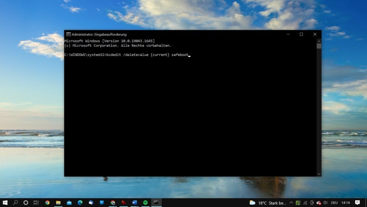Viewport: 367px width, 207px height.
Task: Open the volume speaker control
Action: point(326,203)
